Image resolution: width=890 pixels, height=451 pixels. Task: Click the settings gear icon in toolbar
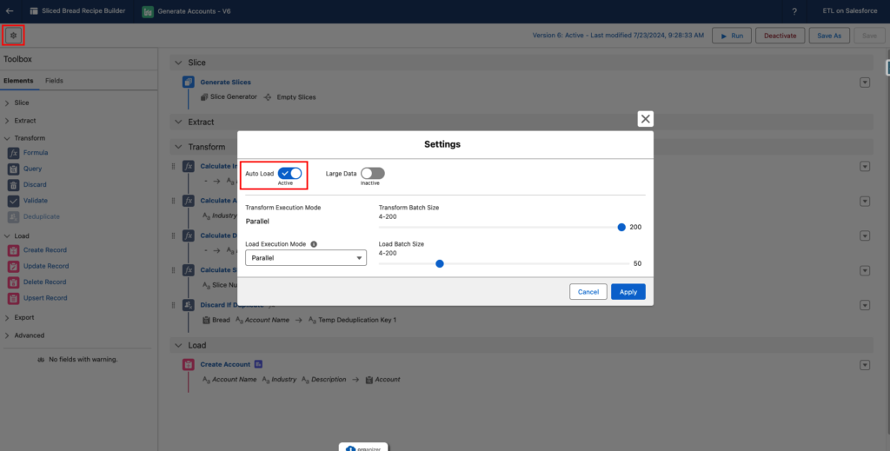13,36
